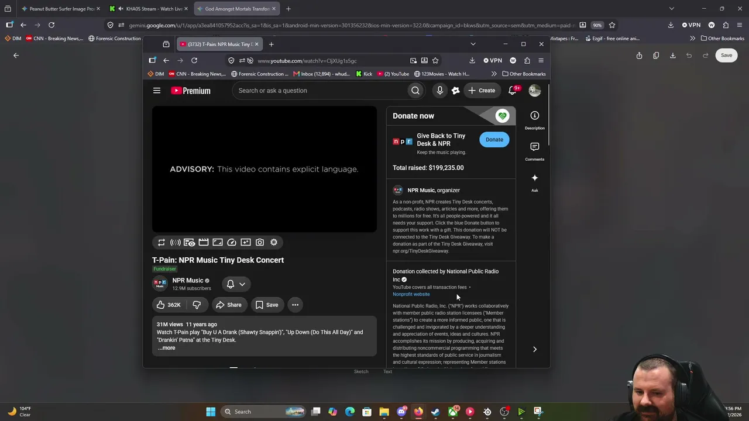Click the video player advisory screen

coord(264,169)
